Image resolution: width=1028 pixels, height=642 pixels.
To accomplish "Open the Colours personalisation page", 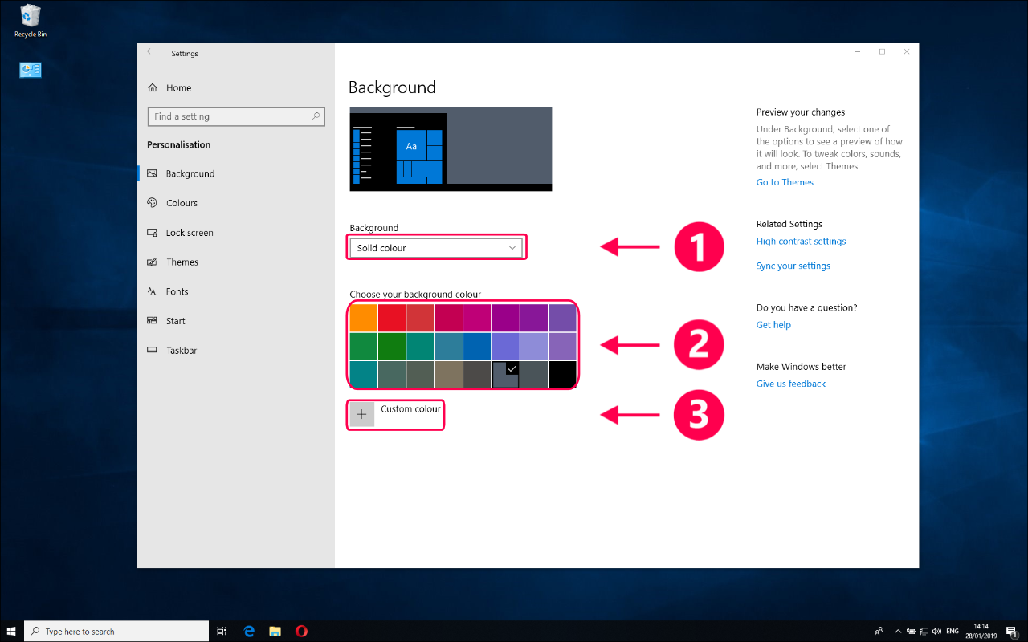I will [182, 203].
